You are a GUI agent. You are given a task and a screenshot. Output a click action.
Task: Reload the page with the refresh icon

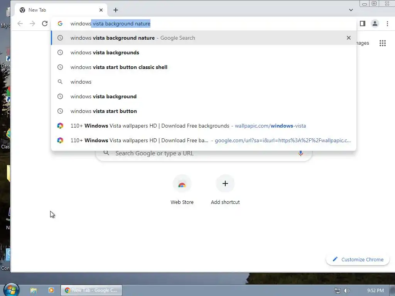click(x=45, y=24)
